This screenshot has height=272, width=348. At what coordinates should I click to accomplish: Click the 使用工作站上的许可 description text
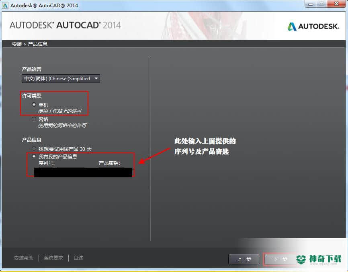pyautogui.click(x=60, y=111)
